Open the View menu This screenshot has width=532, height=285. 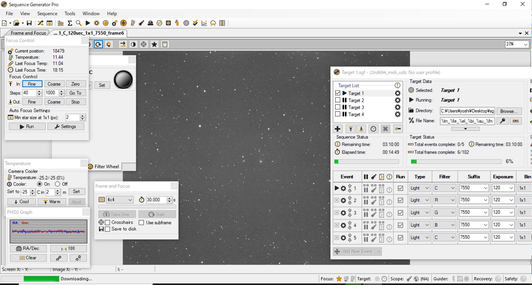pyautogui.click(x=25, y=13)
